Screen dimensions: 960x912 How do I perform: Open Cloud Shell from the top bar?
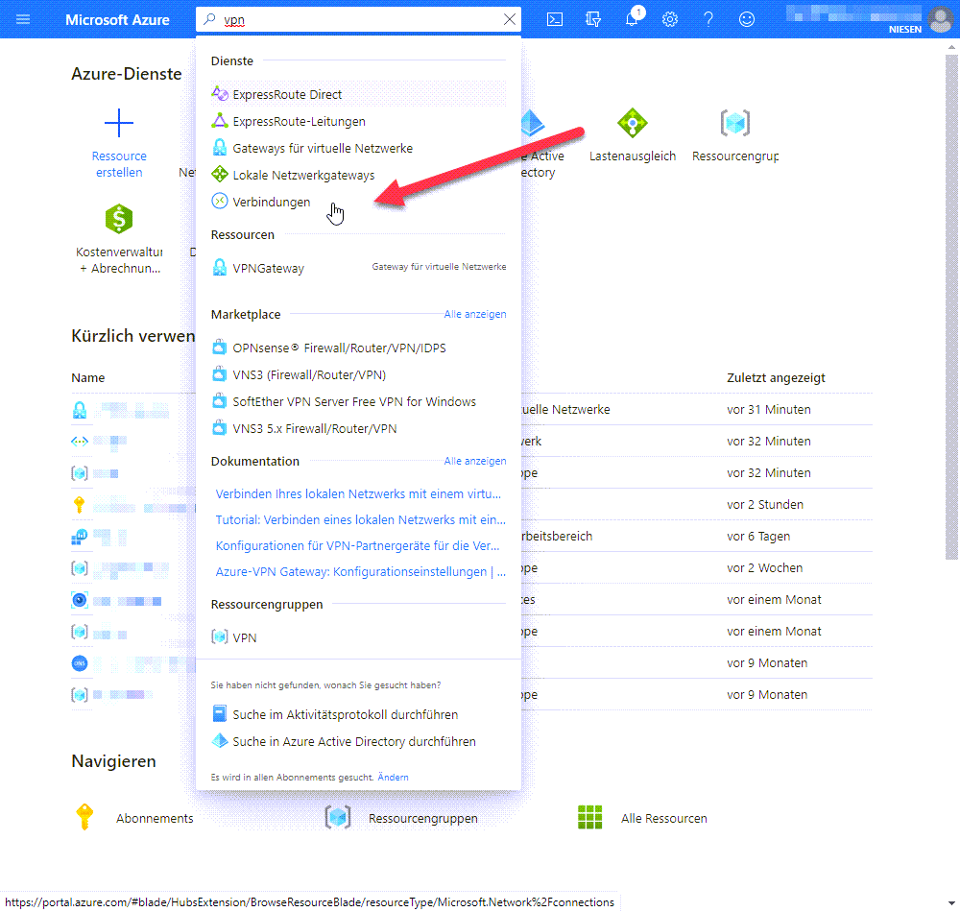555,19
